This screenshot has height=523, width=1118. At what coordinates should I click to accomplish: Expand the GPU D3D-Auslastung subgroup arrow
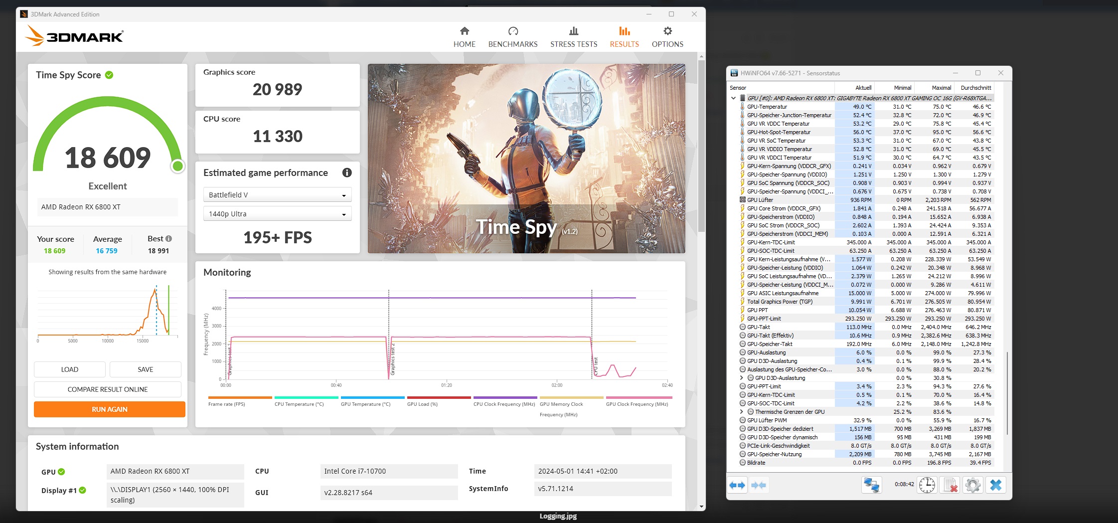[x=741, y=378]
